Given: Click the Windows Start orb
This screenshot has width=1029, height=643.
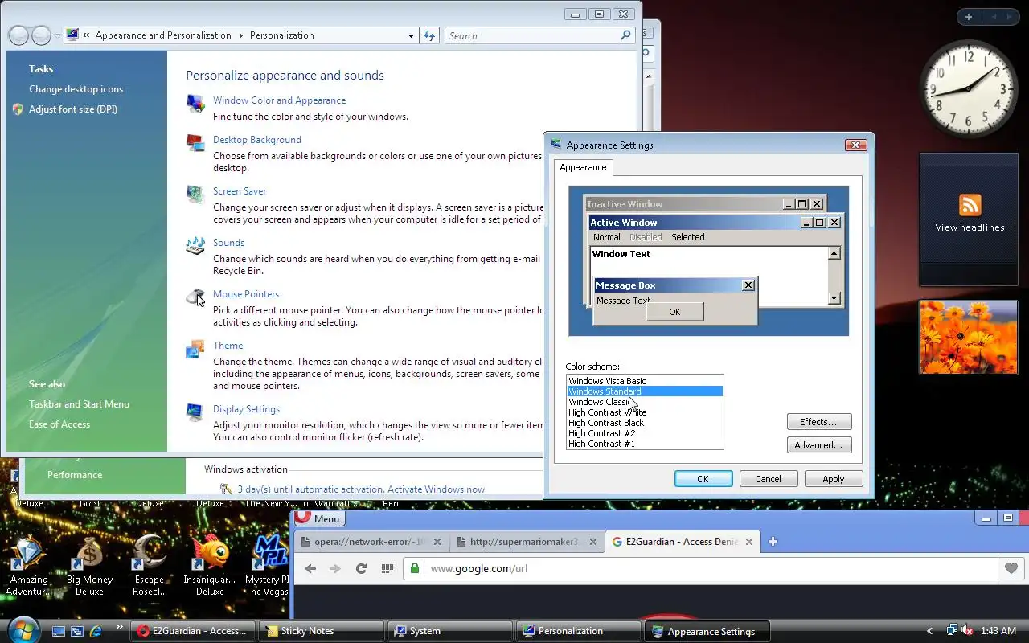Looking at the screenshot, I should [x=22, y=630].
